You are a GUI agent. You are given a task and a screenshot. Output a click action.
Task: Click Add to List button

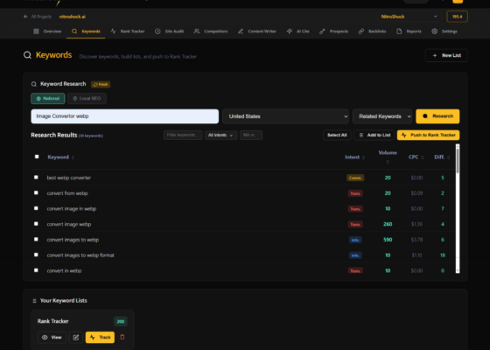tap(374, 135)
